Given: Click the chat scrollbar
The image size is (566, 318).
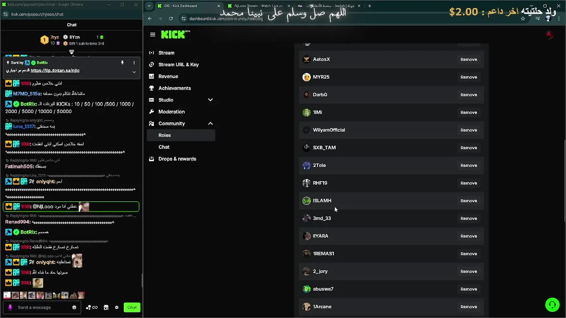Looking at the screenshot, I should click(x=141, y=280).
